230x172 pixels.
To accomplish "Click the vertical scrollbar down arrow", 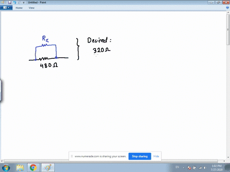I will point(228,158).
